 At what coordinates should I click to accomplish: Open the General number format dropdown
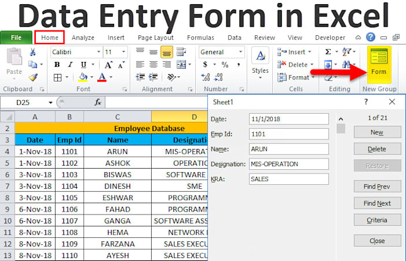coord(241,52)
